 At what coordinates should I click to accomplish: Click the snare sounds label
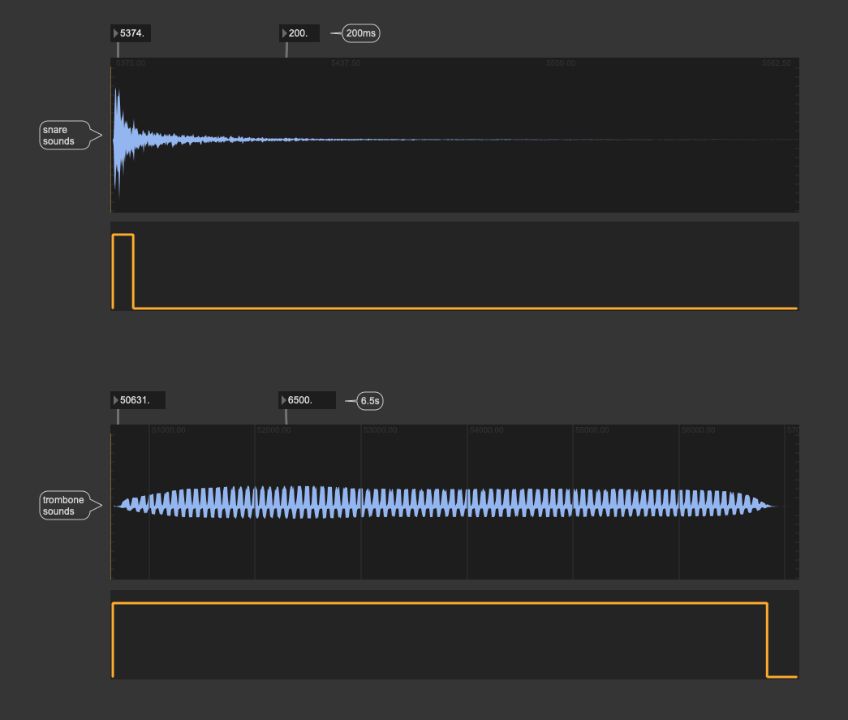(64, 136)
